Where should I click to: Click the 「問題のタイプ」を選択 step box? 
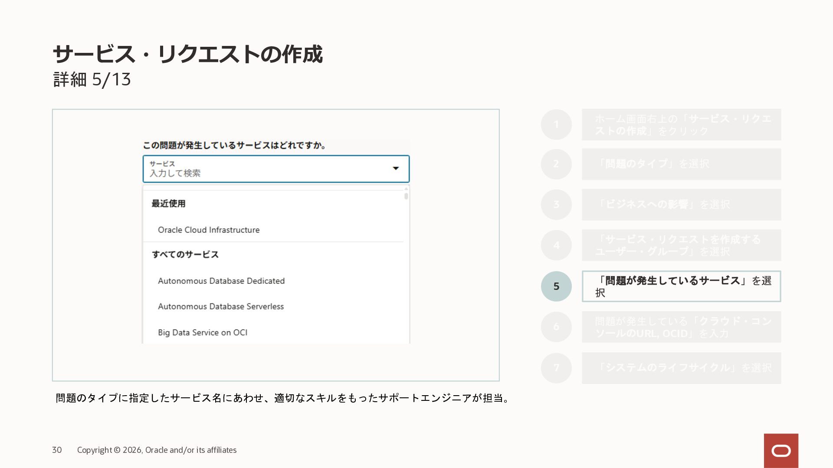(x=681, y=164)
